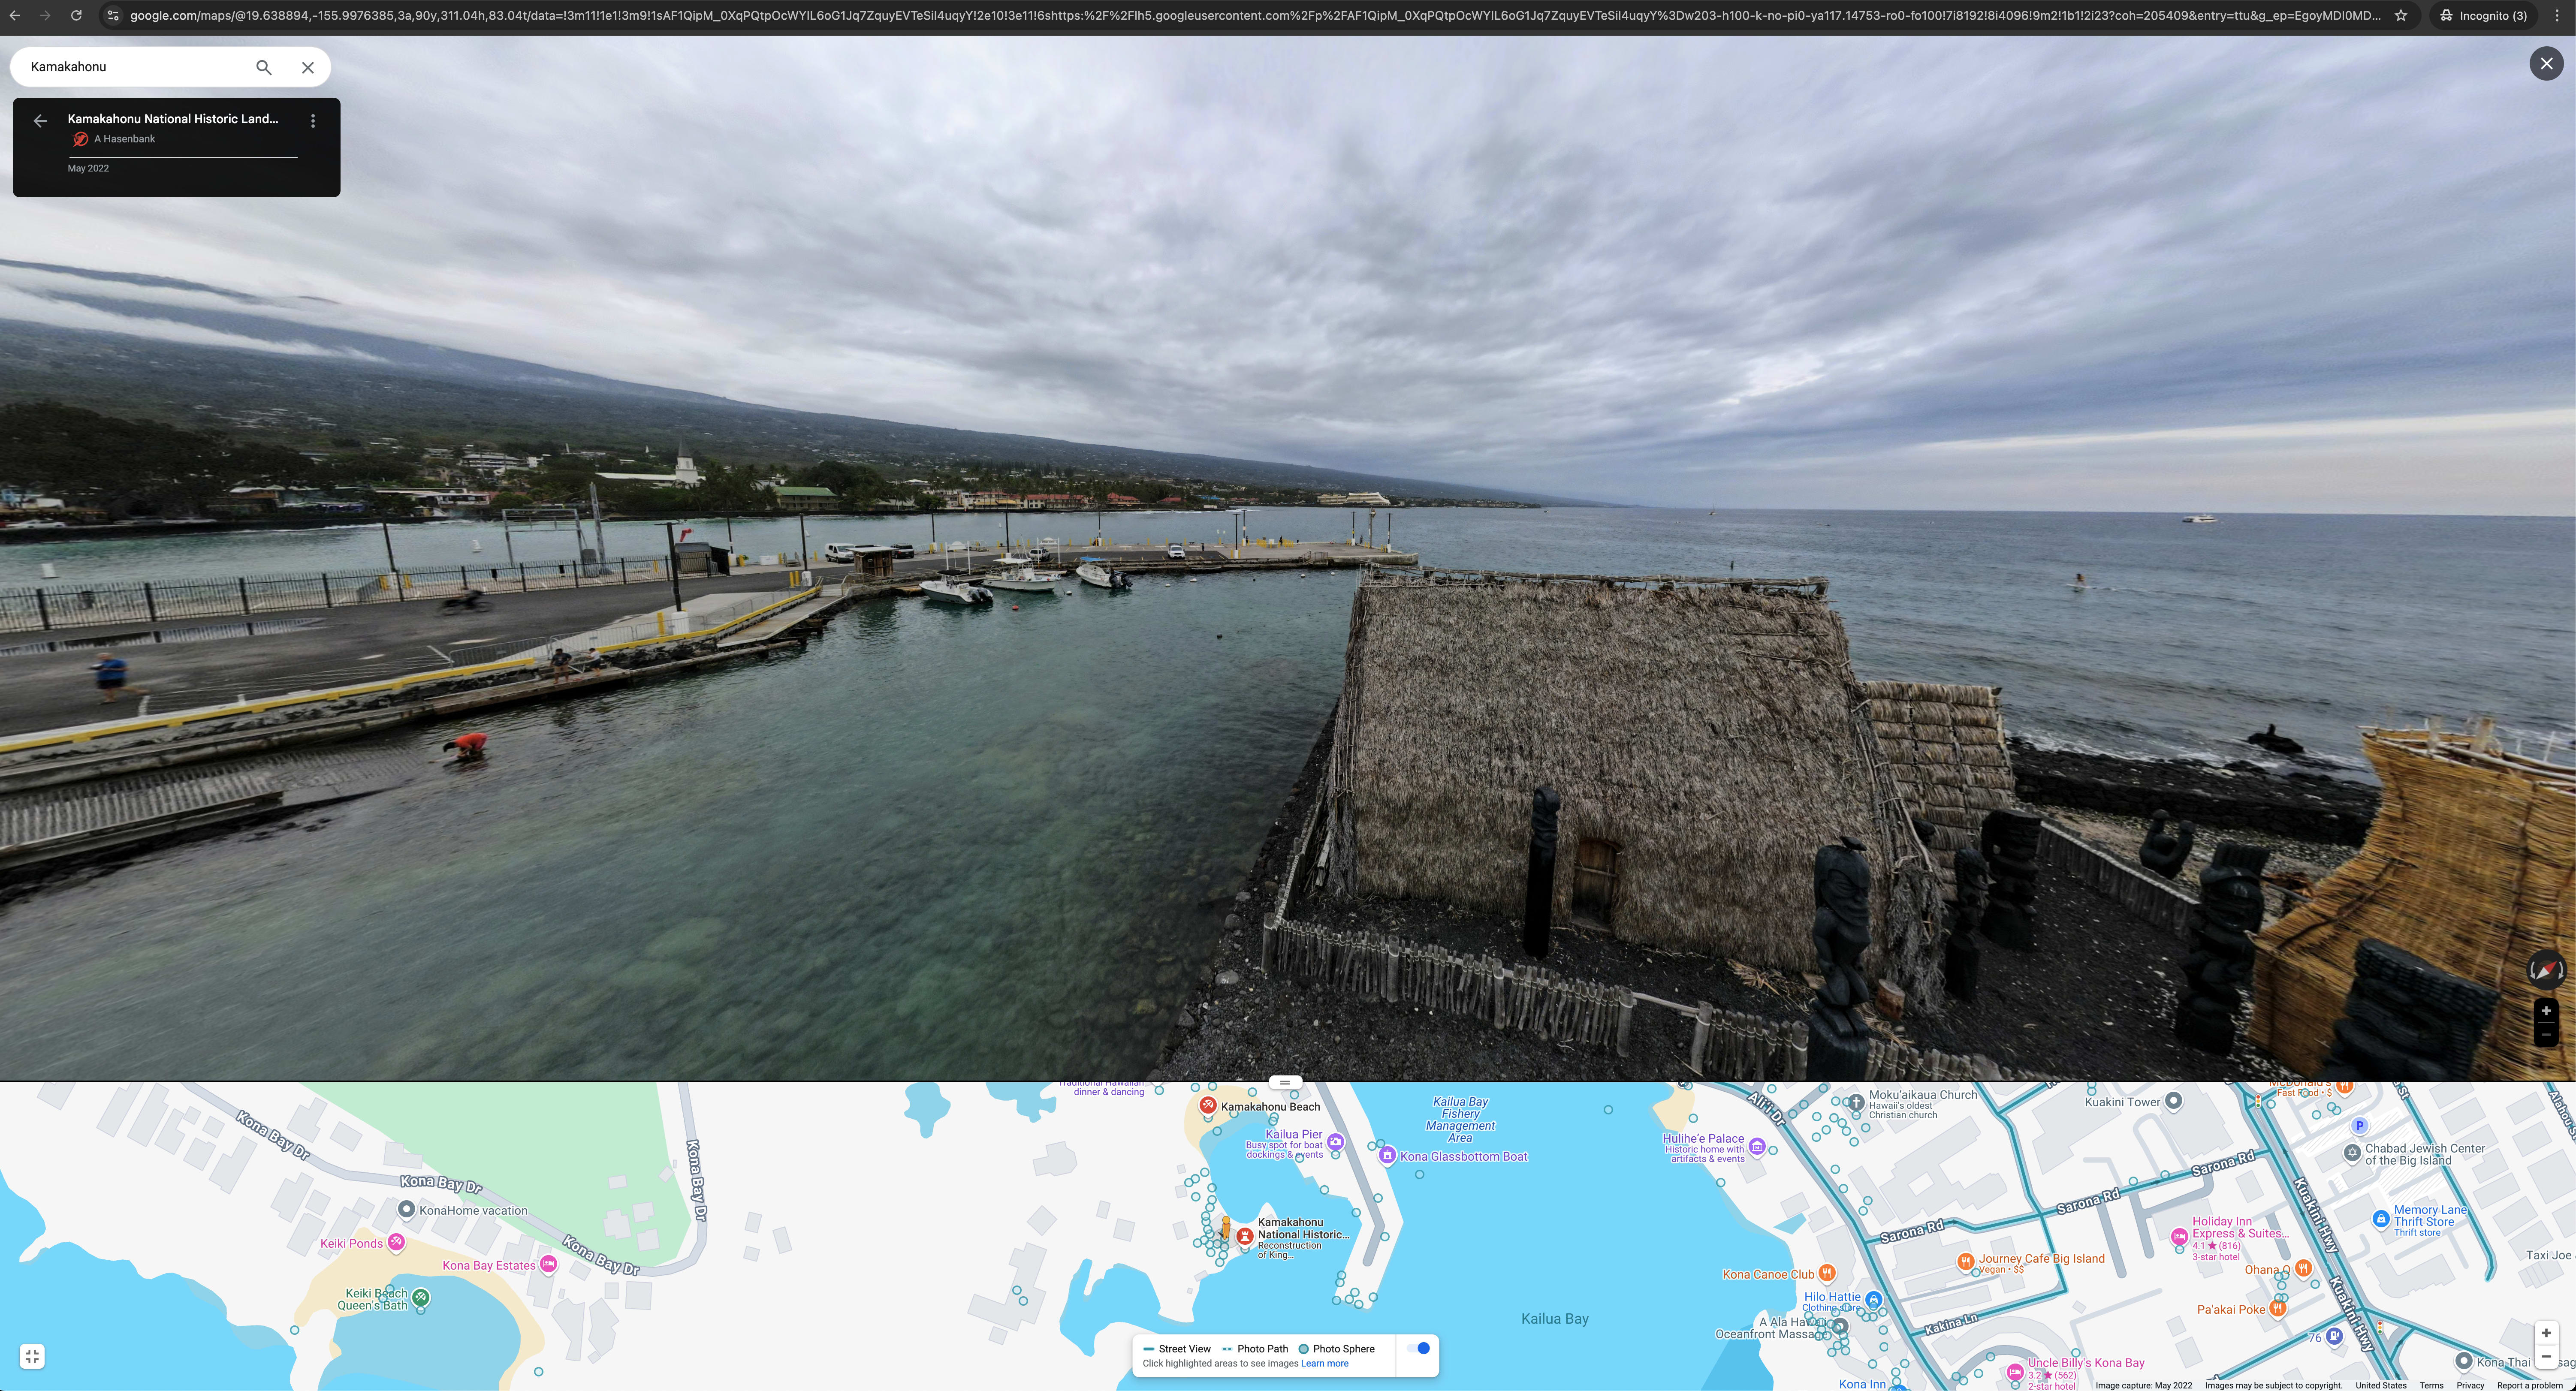Viewport: 2576px width, 1391px height.
Task: Open the three-dot photo options menu
Action: click(313, 121)
